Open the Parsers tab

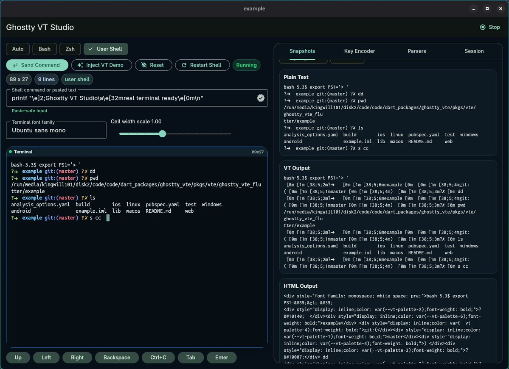point(417,51)
